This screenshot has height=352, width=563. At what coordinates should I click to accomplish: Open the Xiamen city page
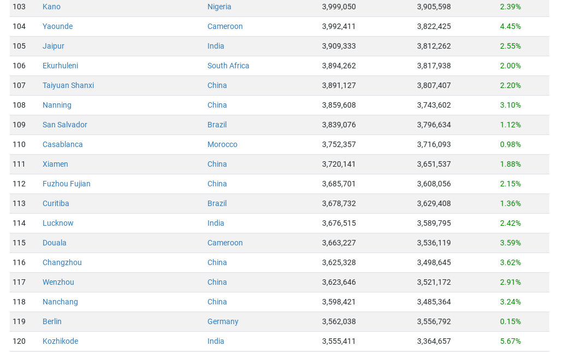(55, 164)
